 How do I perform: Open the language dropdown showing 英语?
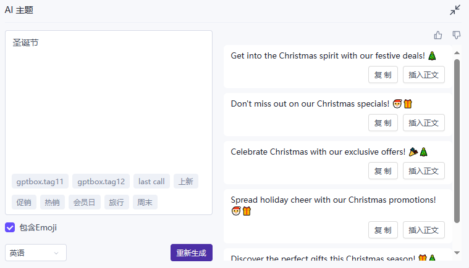(36, 253)
